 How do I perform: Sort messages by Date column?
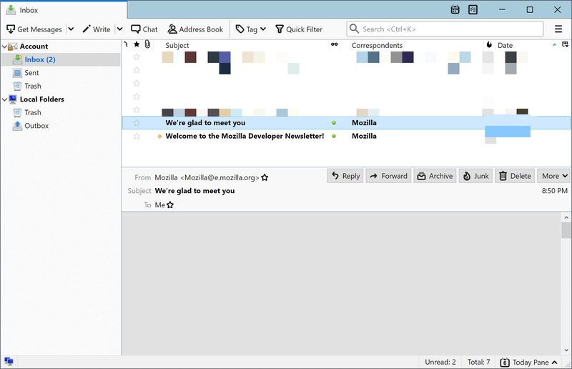(506, 45)
